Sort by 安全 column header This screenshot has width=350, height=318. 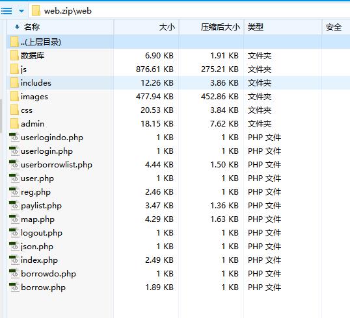pos(336,27)
